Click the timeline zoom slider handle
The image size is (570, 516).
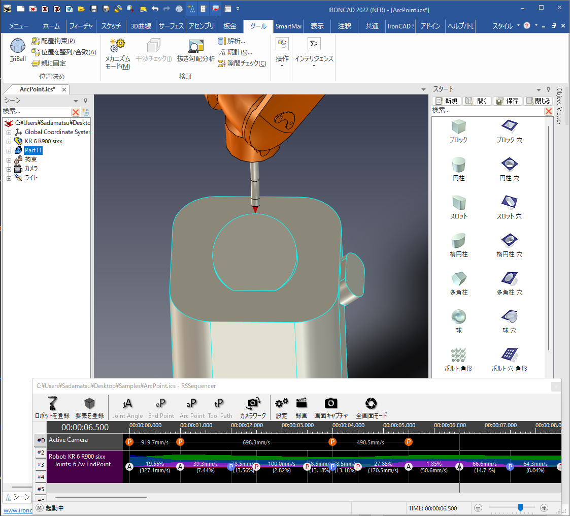(x=520, y=507)
